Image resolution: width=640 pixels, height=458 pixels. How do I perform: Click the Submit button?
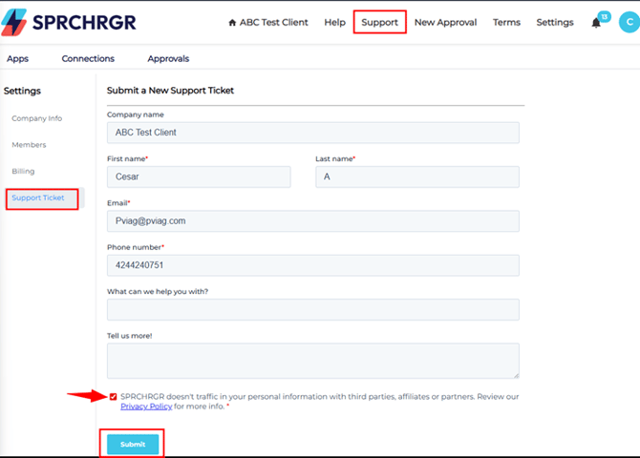point(133,444)
